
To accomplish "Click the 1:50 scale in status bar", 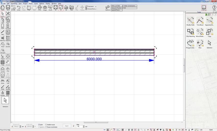I will (201, 130).
